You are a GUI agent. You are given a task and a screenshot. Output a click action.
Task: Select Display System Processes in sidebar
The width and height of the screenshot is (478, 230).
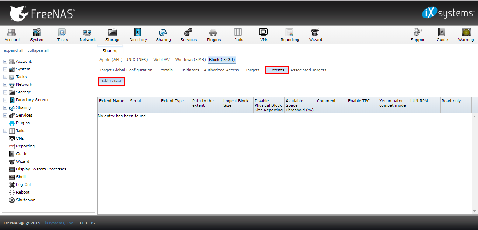pyautogui.click(x=41, y=169)
